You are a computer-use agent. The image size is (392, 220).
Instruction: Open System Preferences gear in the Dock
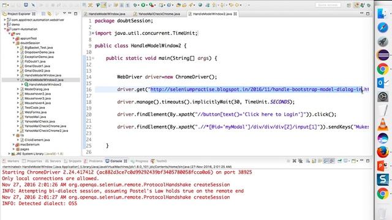382,97
